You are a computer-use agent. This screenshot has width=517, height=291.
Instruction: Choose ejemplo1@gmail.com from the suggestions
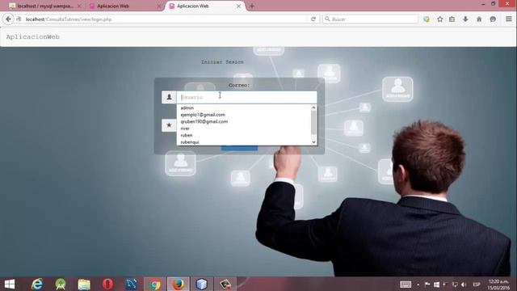pyautogui.click(x=244, y=115)
